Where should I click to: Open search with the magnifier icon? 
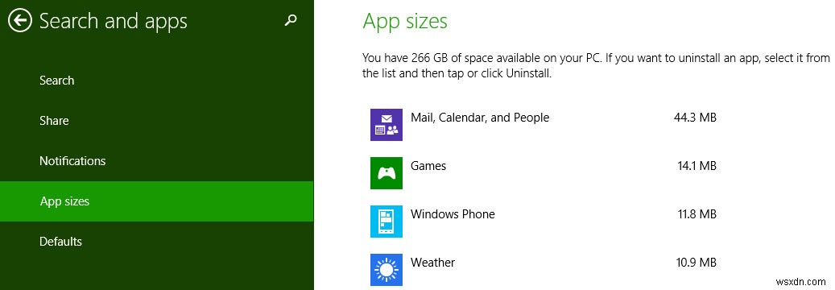pos(290,21)
